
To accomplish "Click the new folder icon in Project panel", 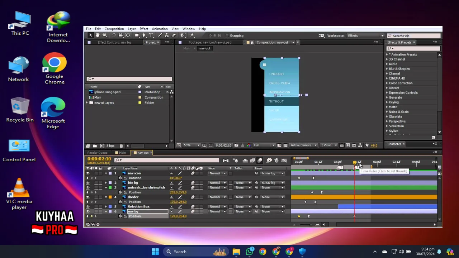I will (95, 146).
